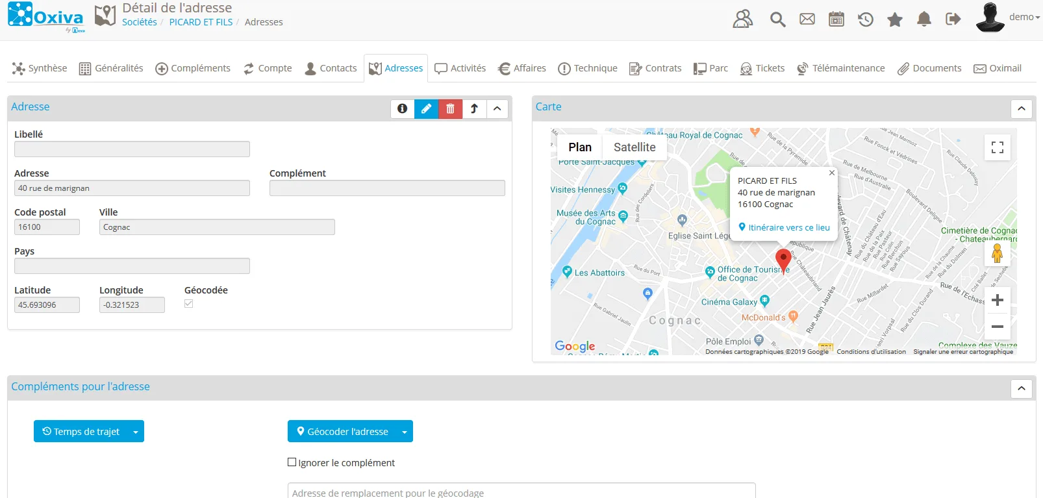This screenshot has width=1043, height=498.
Task: Delete address with red trash icon
Action: [x=450, y=108]
